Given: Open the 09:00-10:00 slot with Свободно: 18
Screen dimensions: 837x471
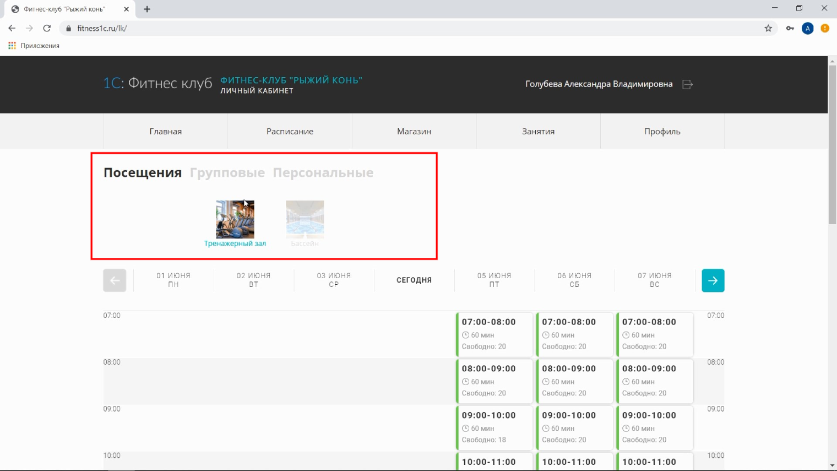Looking at the screenshot, I should [494, 428].
